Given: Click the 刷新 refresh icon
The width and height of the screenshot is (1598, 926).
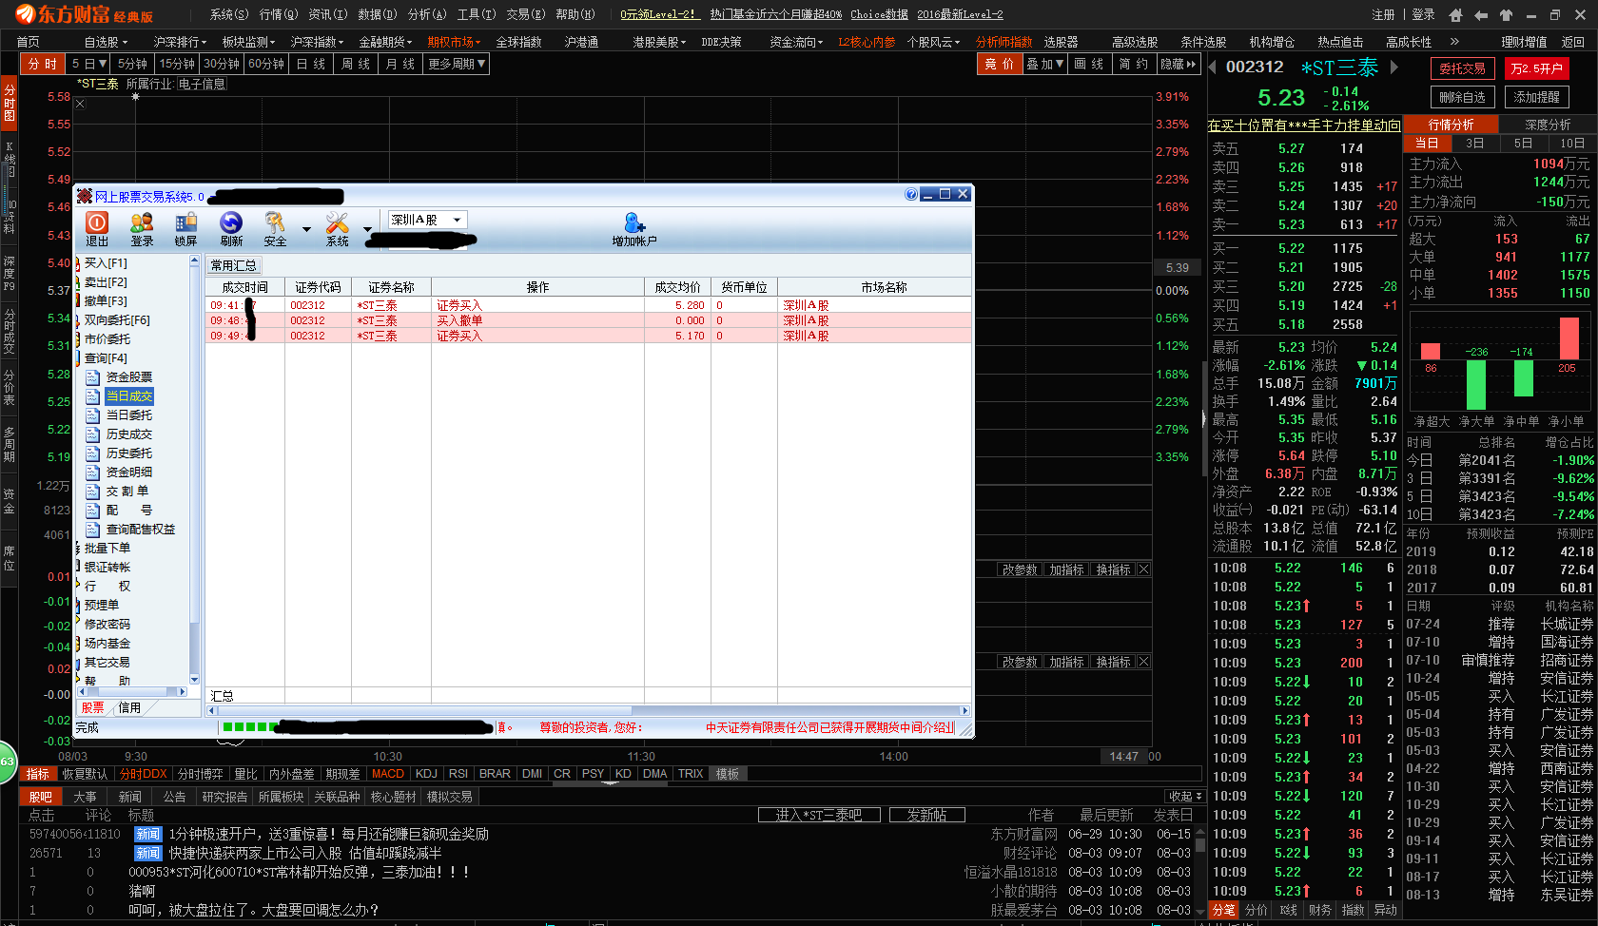Looking at the screenshot, I should 231,228.
